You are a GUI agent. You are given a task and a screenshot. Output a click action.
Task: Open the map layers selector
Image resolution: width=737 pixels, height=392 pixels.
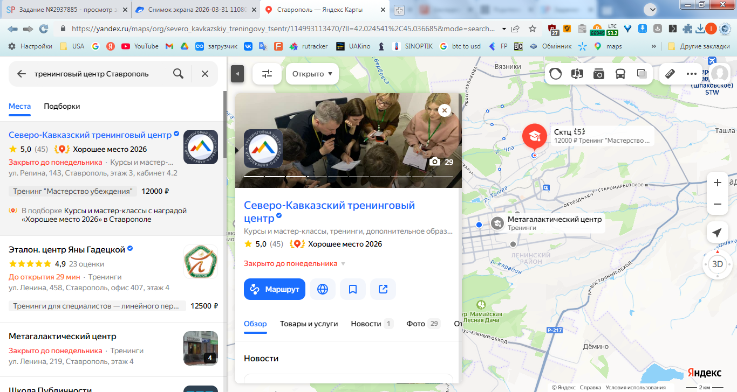(642, 74)
